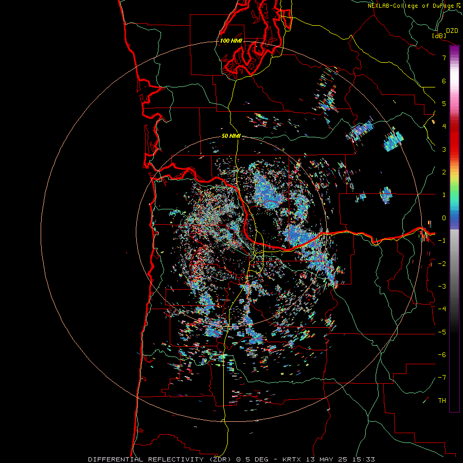Click the 5 value on color scale
Viewport: 463px width, 463px height.
pyautogui.click(x=444, y=103)
